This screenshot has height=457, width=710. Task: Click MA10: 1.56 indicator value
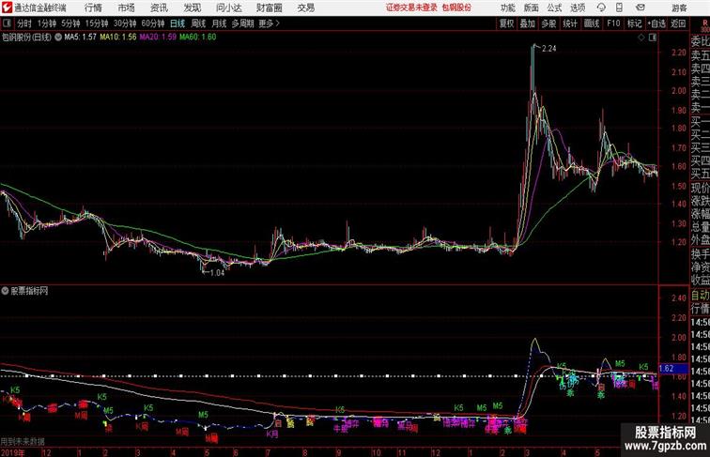tap(117, 37)
